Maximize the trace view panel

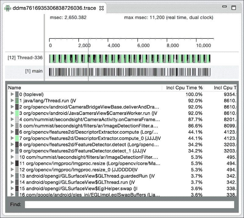coord(234,7)
